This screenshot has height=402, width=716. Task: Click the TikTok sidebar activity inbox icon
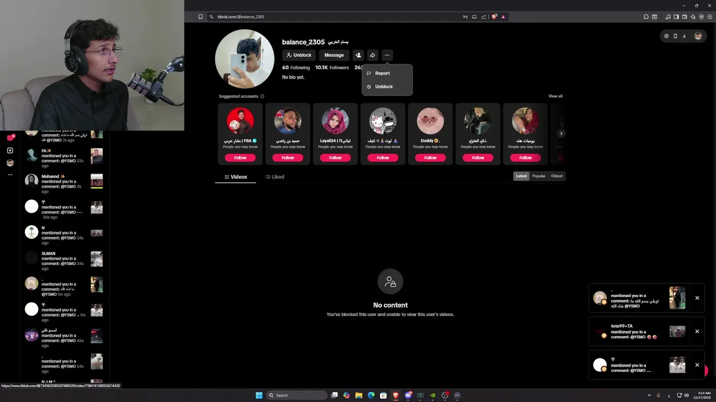[10, 137]
